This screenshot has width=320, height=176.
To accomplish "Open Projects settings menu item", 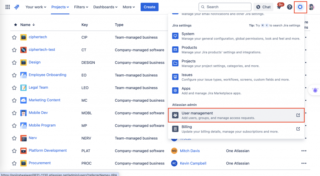I will (236, 63).
